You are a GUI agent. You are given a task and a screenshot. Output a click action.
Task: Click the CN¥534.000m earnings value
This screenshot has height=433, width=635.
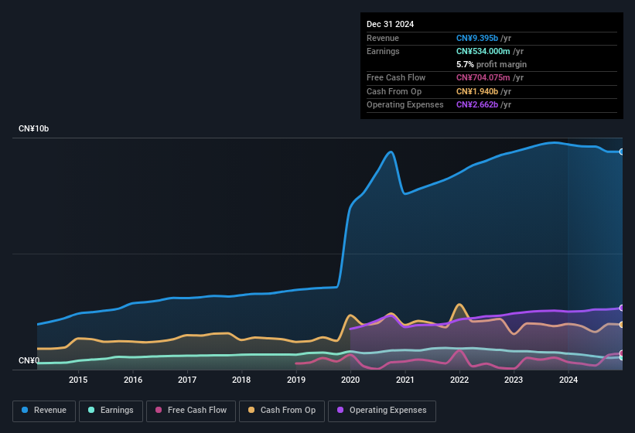click(x=483, y=51)
